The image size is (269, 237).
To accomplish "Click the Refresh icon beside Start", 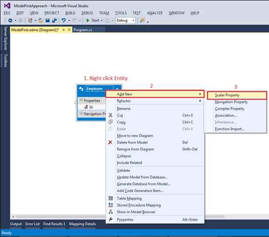I will (107, 21).
